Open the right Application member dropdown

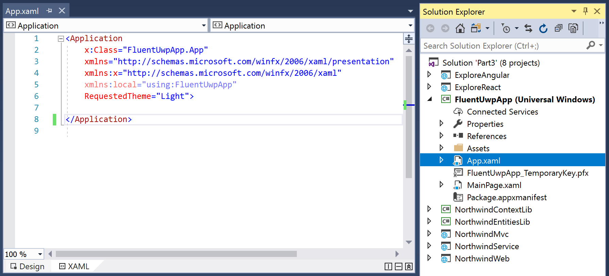(411, 25)
